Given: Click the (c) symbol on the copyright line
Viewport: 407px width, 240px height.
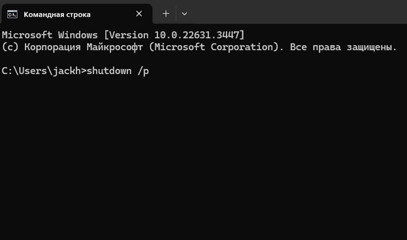Looking at the screenshot, I should point(10,47).
